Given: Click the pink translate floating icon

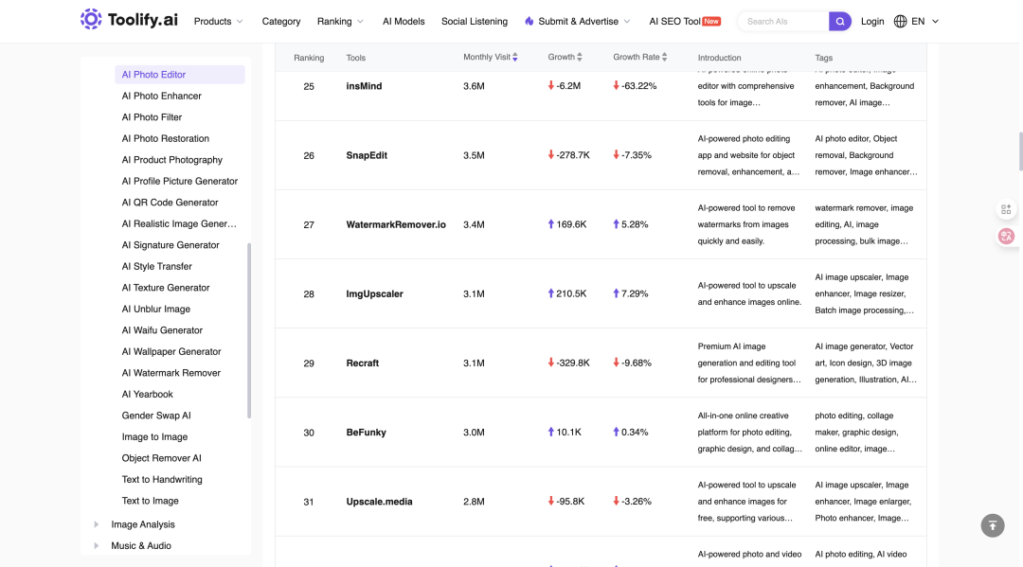Looking at the screenshot, I should tap(1006, 236).
